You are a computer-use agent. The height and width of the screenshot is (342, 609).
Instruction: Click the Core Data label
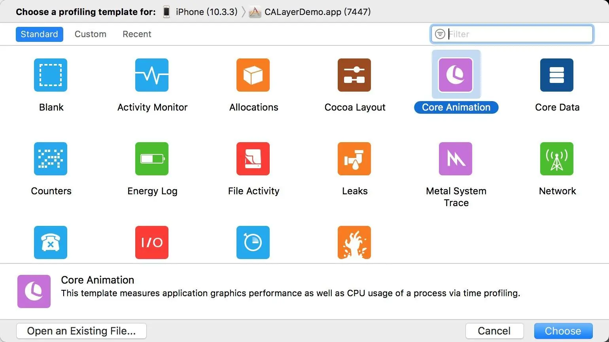558,107
